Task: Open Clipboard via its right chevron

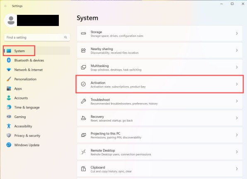Action: click(237, 169)
